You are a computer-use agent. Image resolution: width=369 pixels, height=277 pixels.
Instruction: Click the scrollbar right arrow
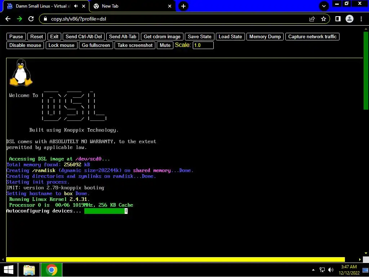pos(360,260)
